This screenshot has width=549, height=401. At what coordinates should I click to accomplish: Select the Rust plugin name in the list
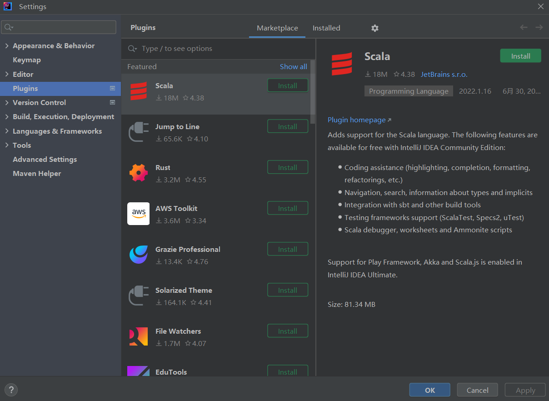(163, 167)
